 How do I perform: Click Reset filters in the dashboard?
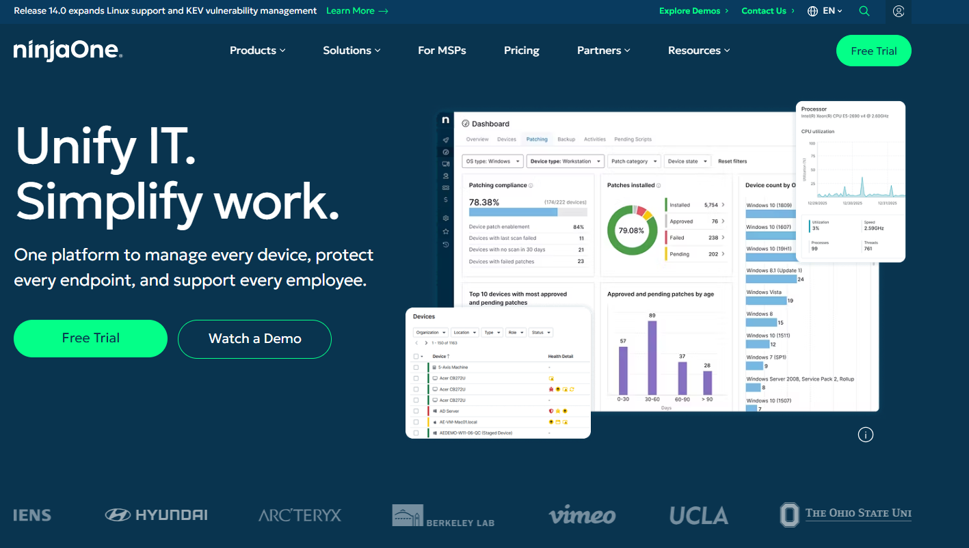pos(732,161)
